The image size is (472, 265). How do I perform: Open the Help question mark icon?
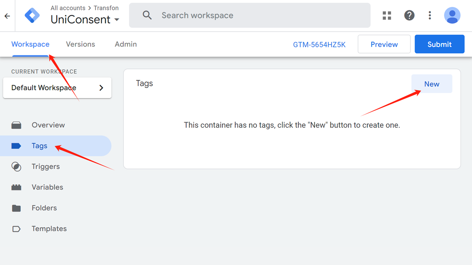[409, 15]
